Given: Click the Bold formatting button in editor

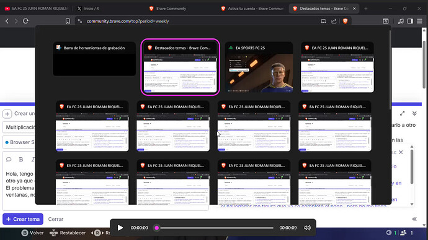Looking at the screenshot, I should tap(21, 160).
